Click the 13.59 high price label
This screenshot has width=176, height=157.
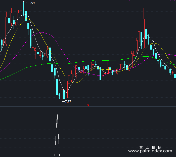pyautogui.click(x=31, y=3)
